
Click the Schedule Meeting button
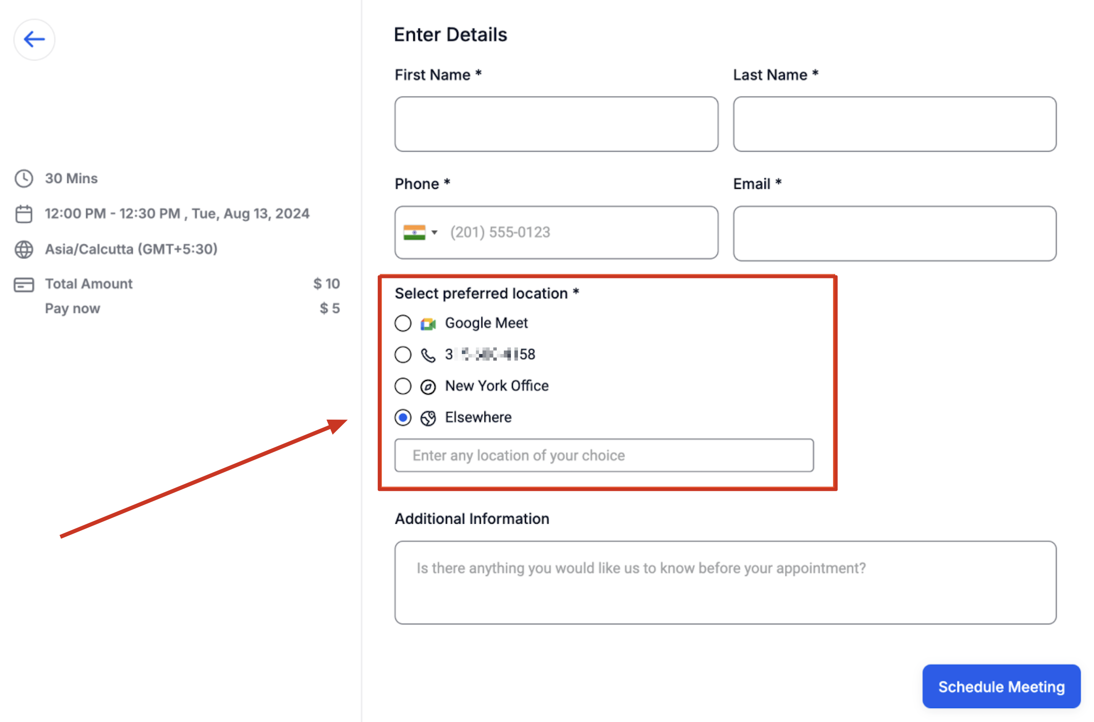coord(1001,686)
